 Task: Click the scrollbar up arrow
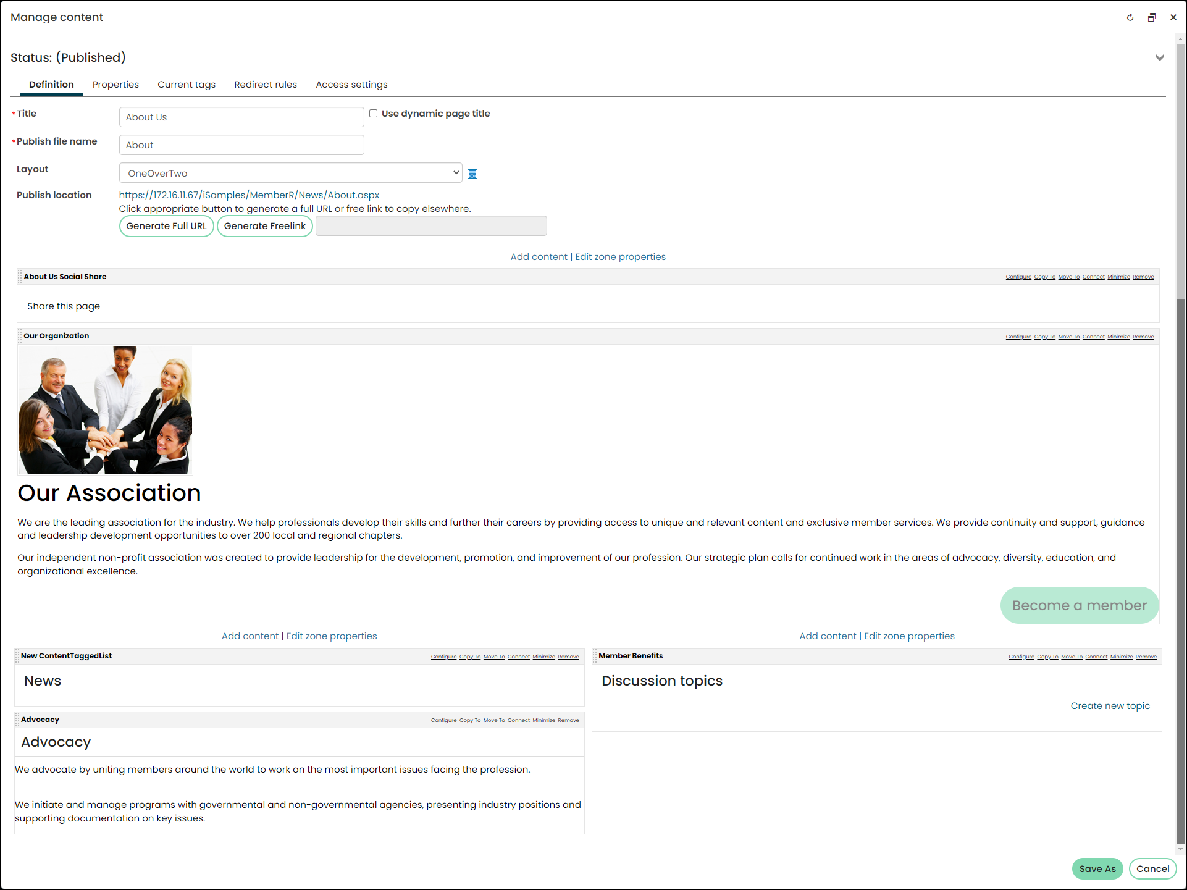coord(1180,39)
